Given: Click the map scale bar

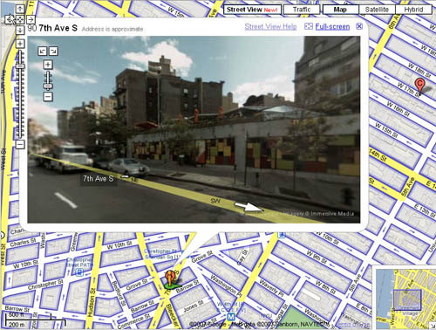Looking at the screenshot, I should click(36, 320).
